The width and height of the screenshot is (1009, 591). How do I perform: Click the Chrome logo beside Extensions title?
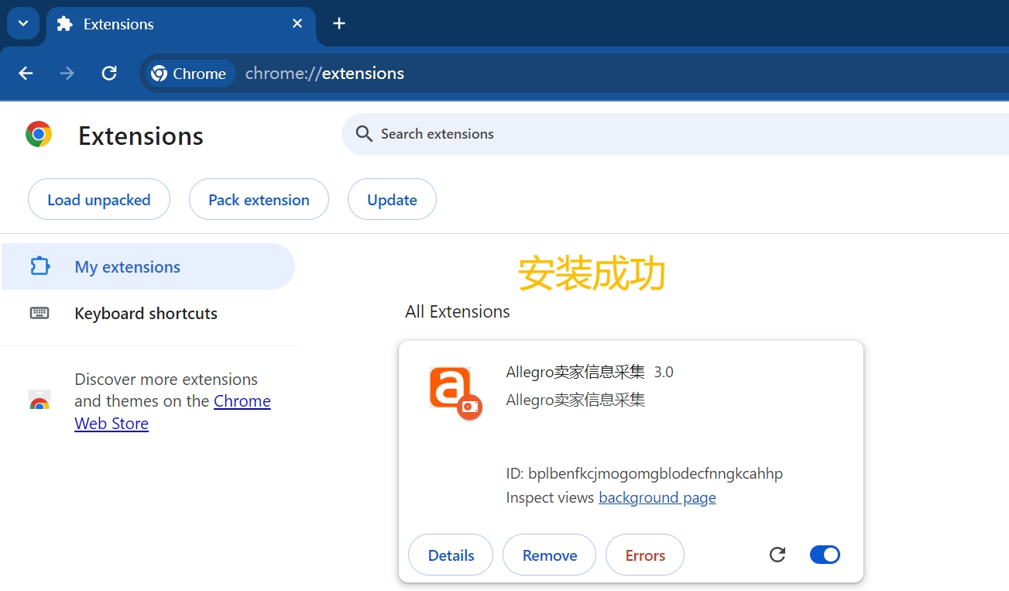(x=39, y=134)
